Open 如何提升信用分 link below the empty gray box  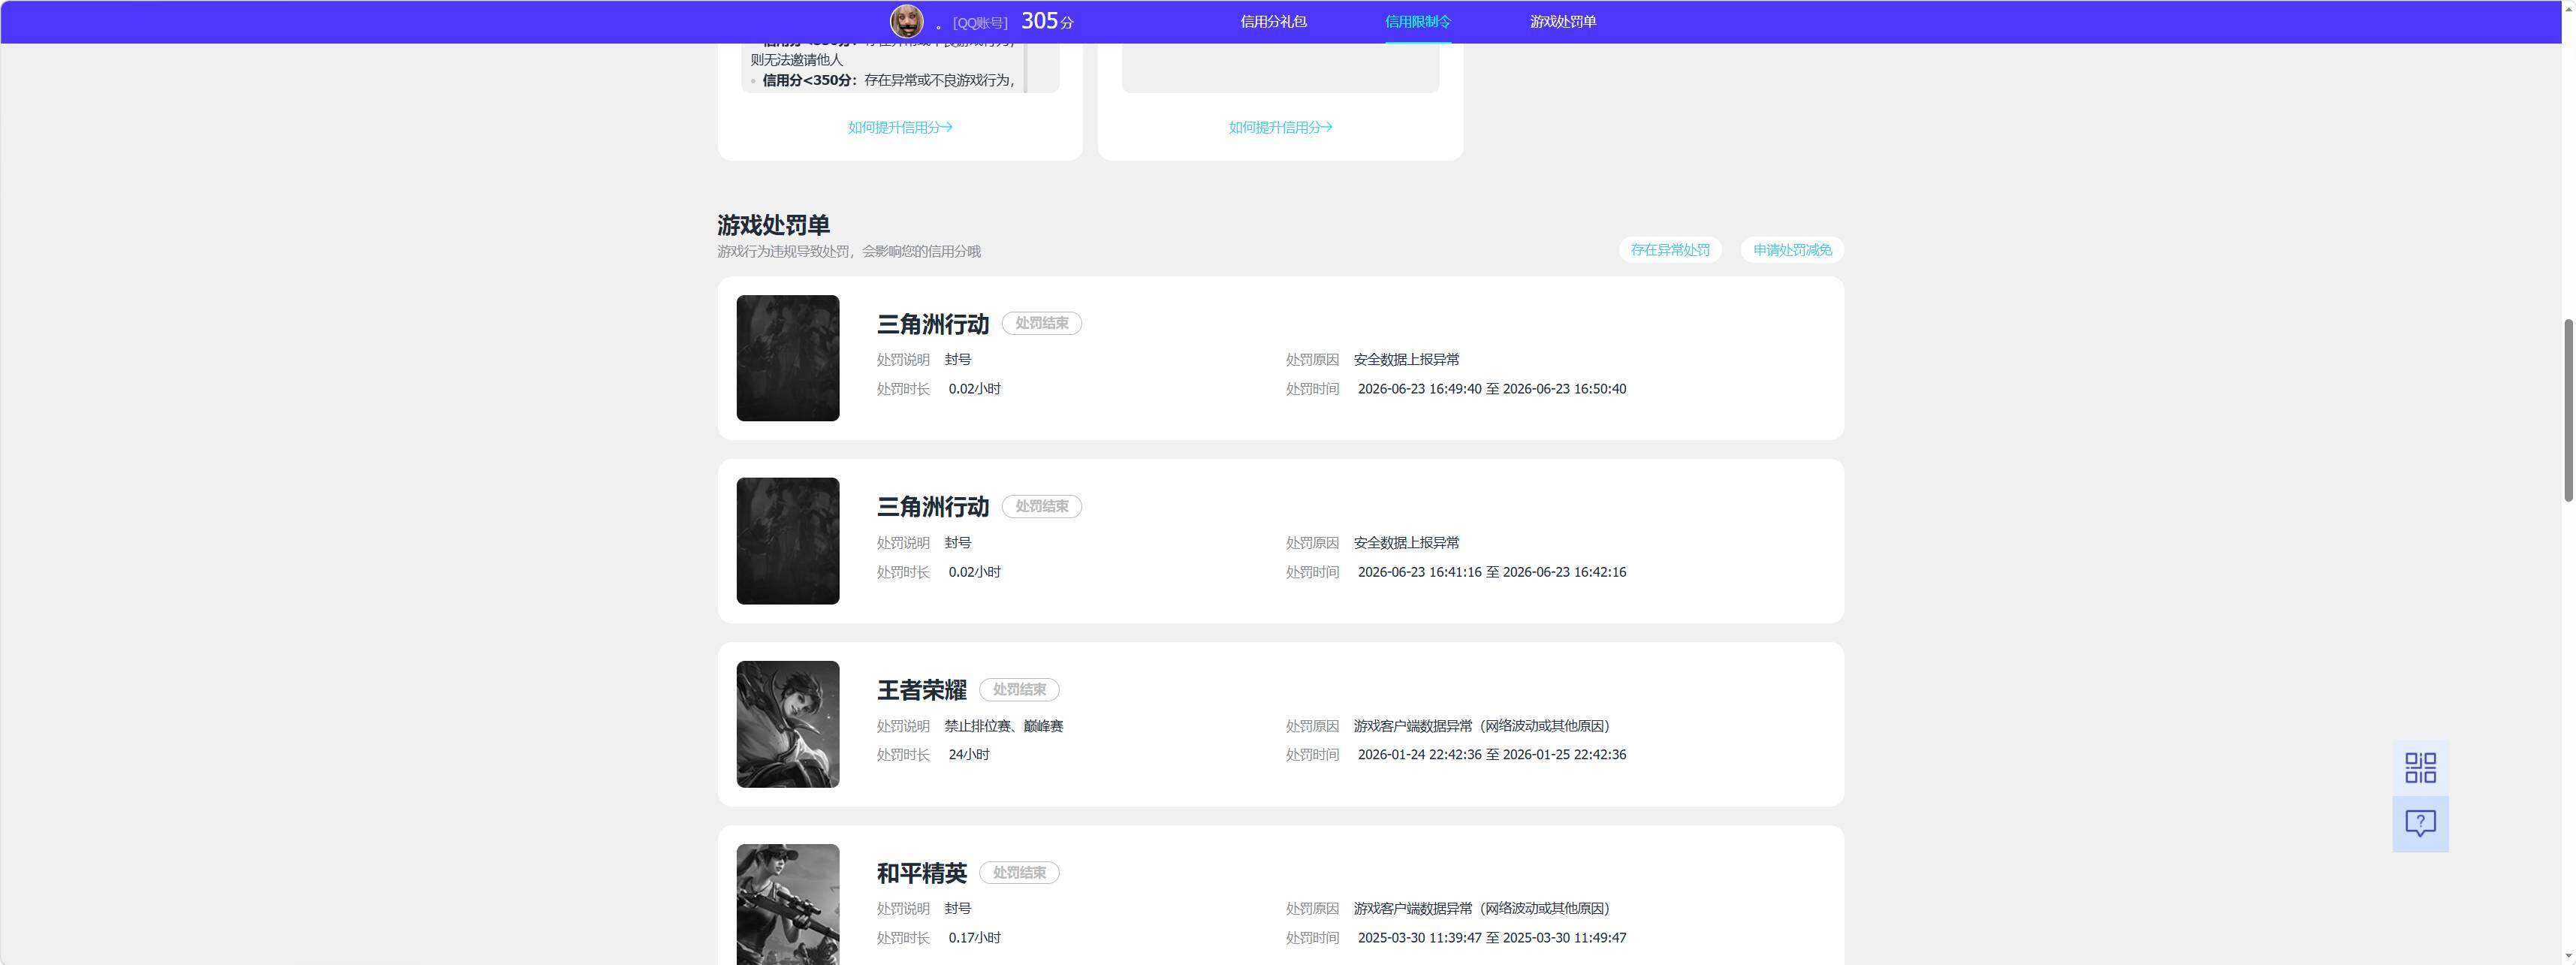pyautogui.click(x=1280, y=127)
